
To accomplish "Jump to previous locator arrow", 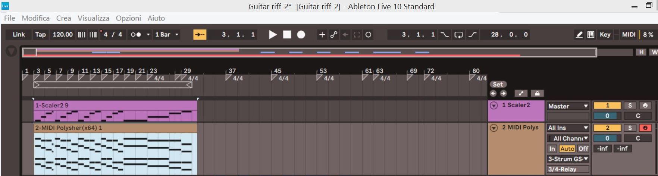I will (493, 93).
